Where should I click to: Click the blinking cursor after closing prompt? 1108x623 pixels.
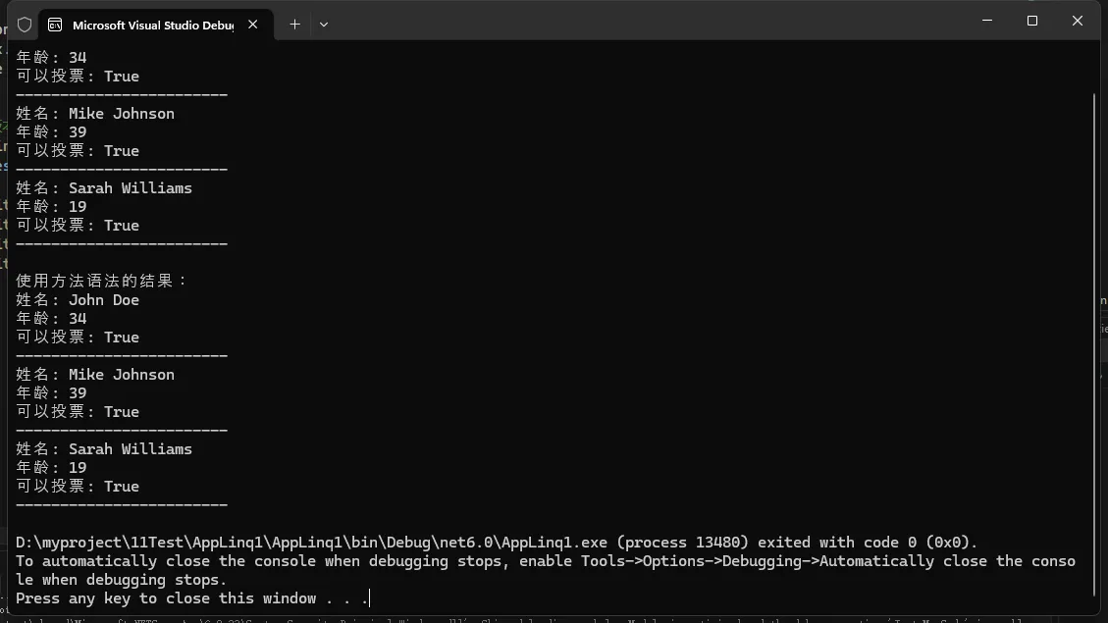[x=371, y=598]
